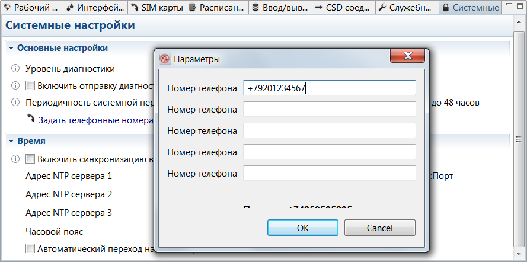This screenshot has height=262, width=527.
Task: Switch to the Расписание tab
Action: pos(217,7)
